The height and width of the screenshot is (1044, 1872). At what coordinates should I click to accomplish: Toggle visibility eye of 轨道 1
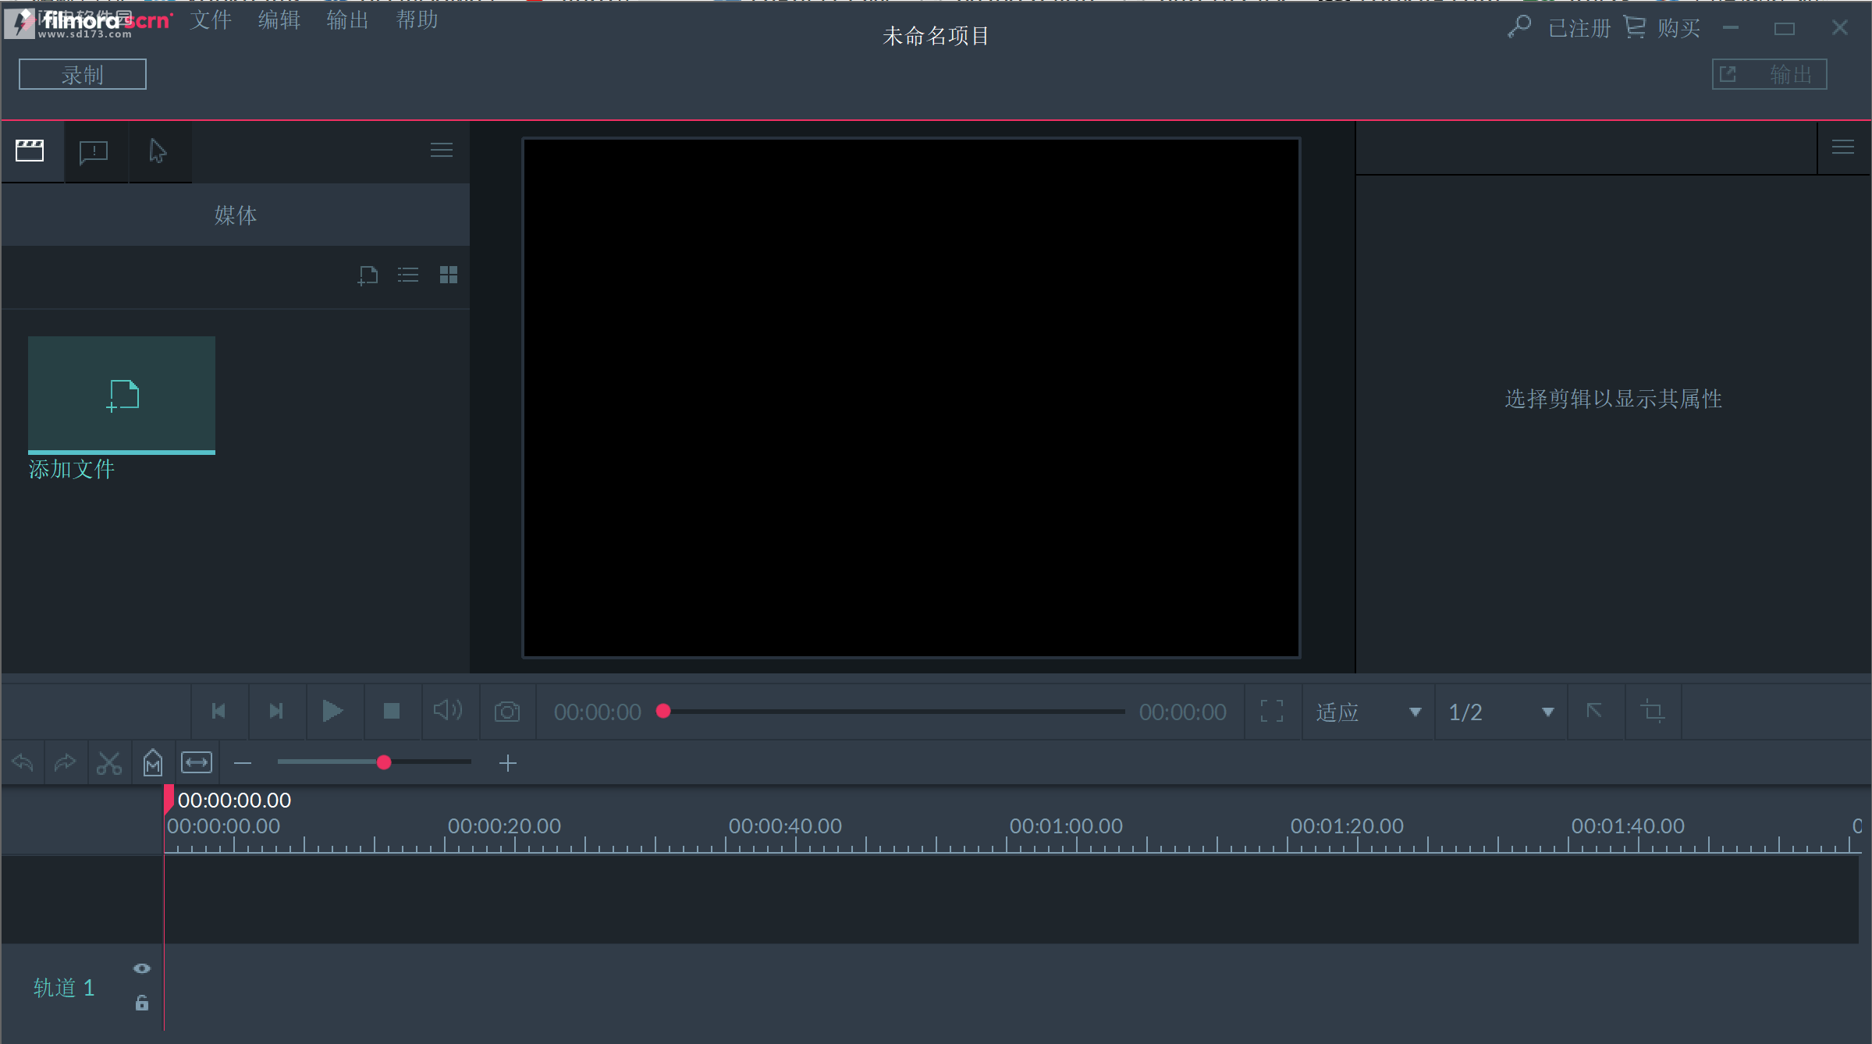click(142, 968)
